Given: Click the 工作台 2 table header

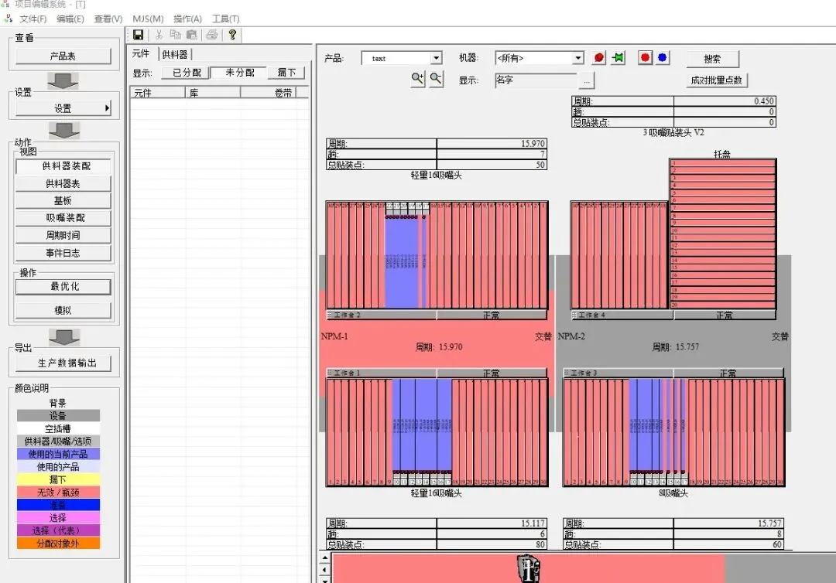Looking at the screenshot, I should pos(381,315).
